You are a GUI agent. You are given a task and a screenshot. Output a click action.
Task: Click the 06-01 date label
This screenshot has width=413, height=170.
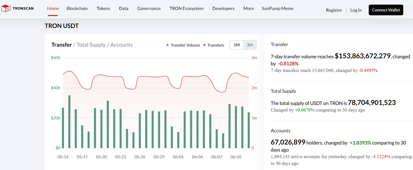point(178,157)
